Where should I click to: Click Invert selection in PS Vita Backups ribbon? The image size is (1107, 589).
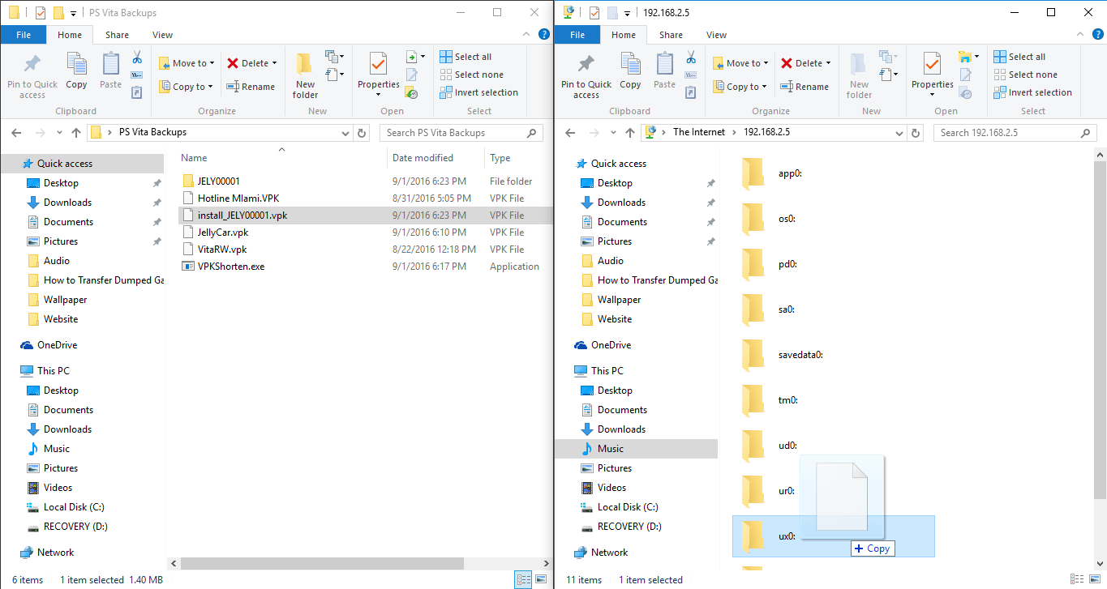point(478,92)
